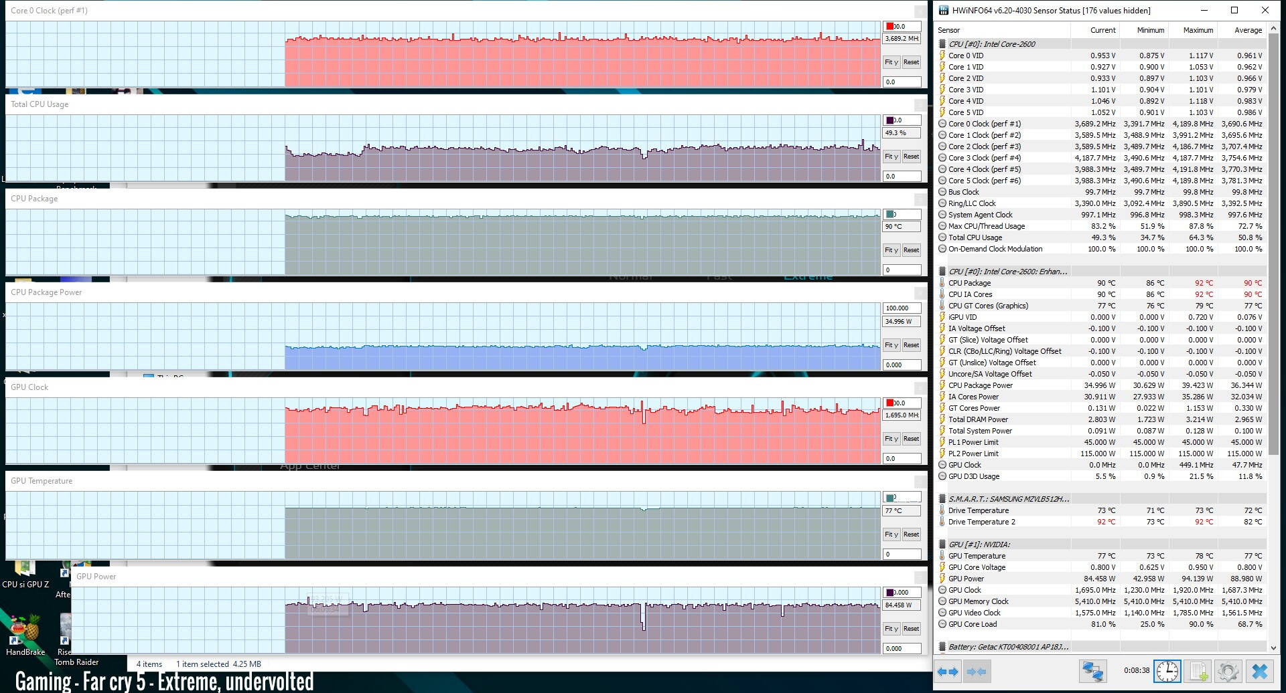Click the CPU [#0]: Intel Core-2600: Enhan... section header
This screenshot has width=1286, height=693.
1101,272
